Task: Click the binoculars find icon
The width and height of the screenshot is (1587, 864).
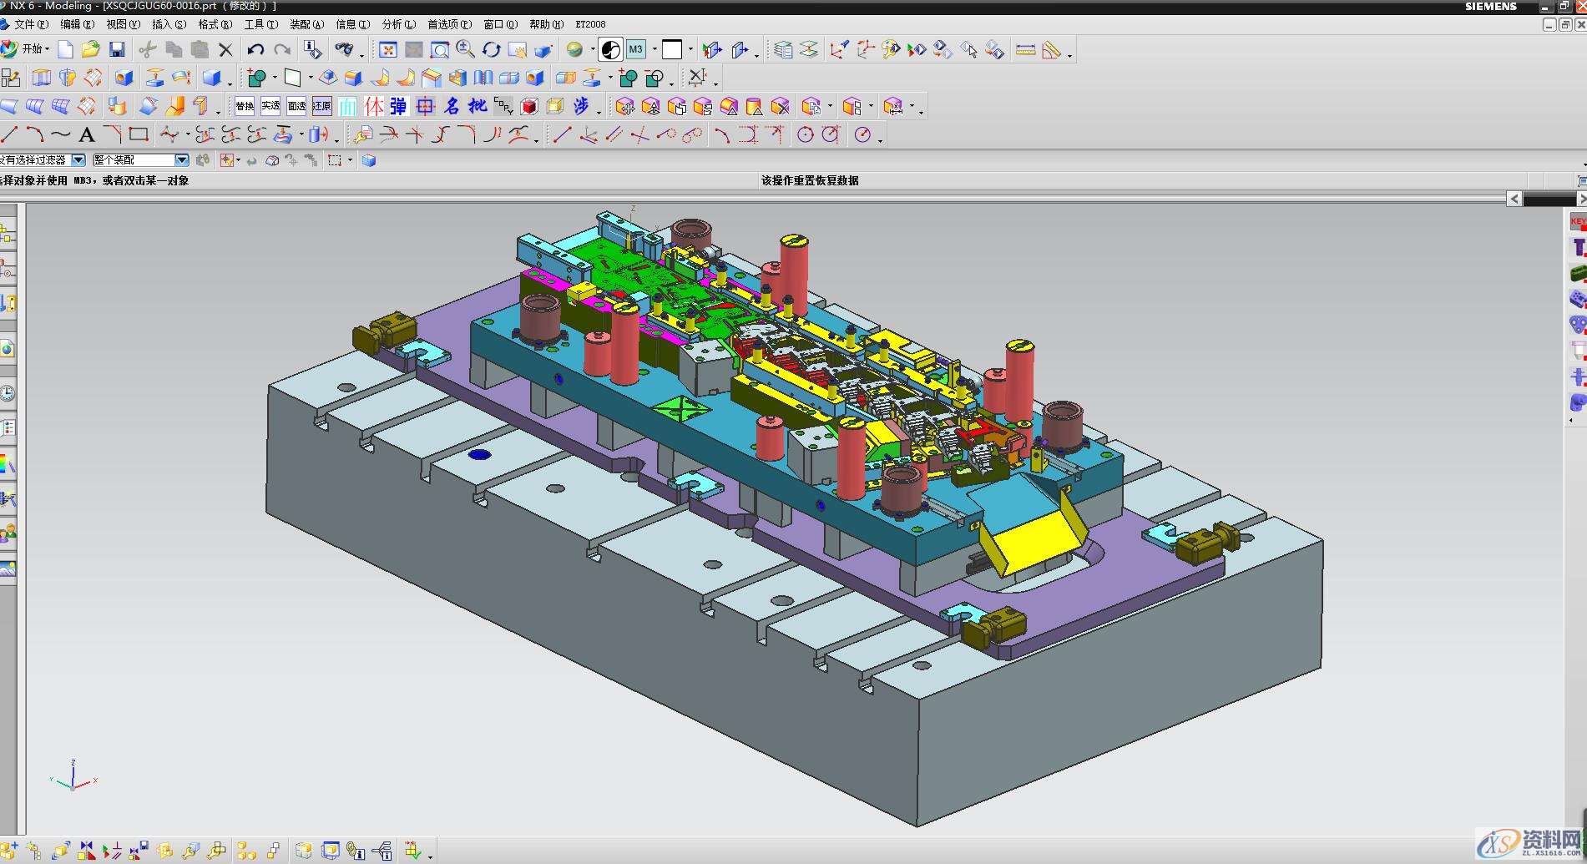Action: (x=343, y=50)
